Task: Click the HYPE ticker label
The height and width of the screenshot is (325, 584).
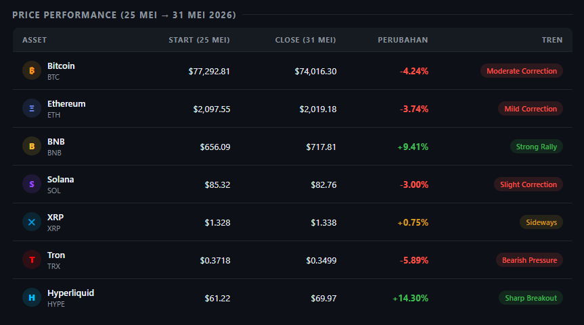Action: point(56,304)
